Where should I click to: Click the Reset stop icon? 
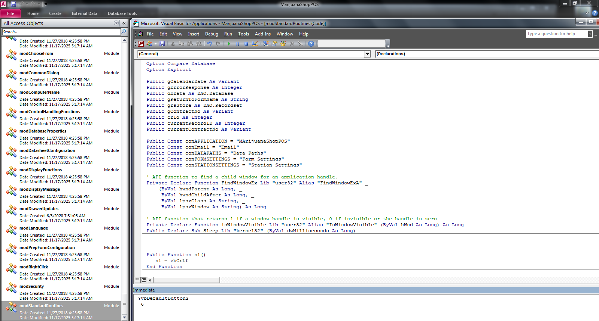tap(246, 44)
